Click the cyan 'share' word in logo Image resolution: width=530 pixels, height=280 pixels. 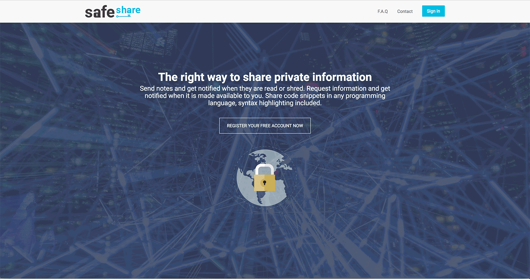pyautogui.click(x=128, y=10)
